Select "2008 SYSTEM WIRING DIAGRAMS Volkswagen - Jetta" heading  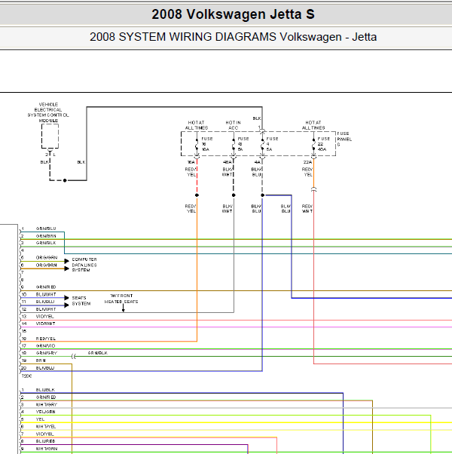point(233,37)
